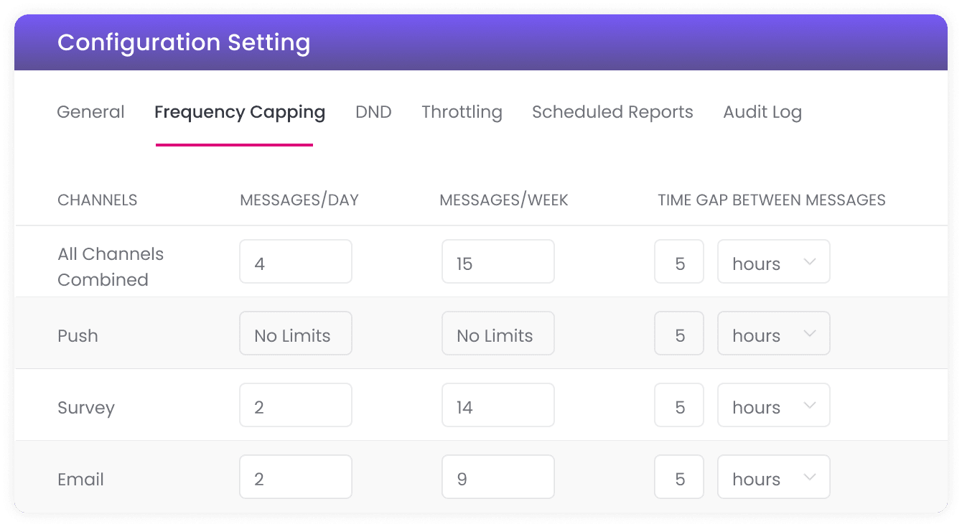Expand Survey time gap unit dropdown
Screen dimensions: 962x527
pyautogui.click(x=774, y=405)
